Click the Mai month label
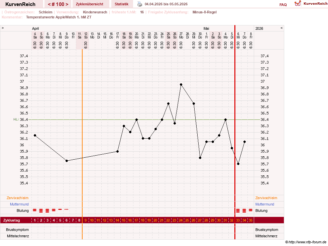This screenshot has height=246, width=328. (206, 28)
